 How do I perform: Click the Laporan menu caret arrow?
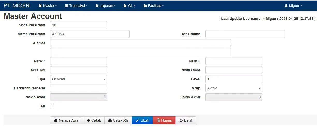(115, 6)
